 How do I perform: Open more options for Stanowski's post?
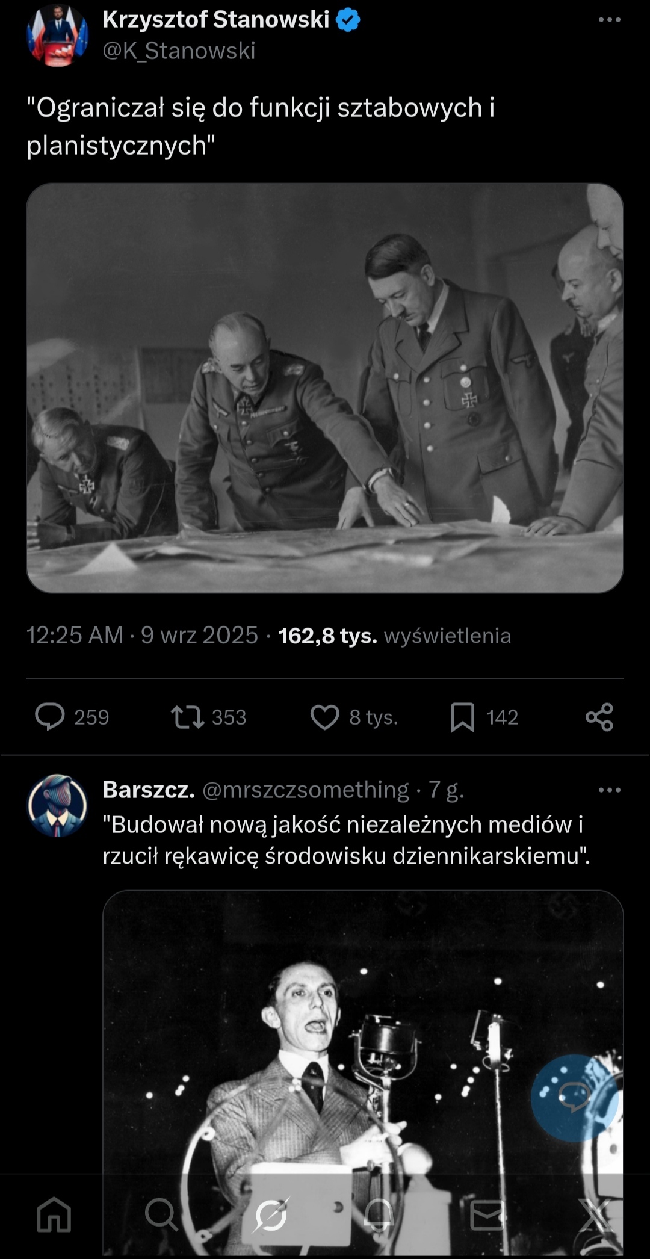point(609,20)
